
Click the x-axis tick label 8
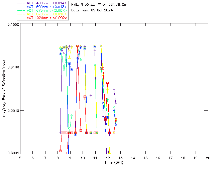tap(58, 158)
